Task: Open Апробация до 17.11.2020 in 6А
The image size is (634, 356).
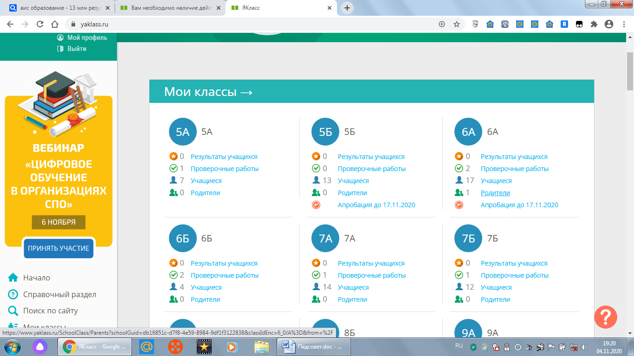Action: pos(519,205)
